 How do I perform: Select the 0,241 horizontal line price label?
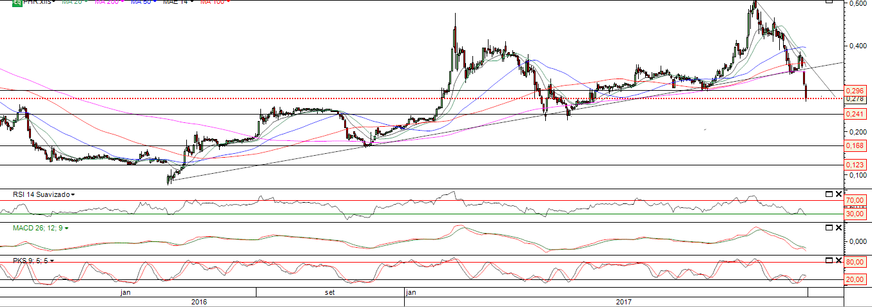[855, 114]
